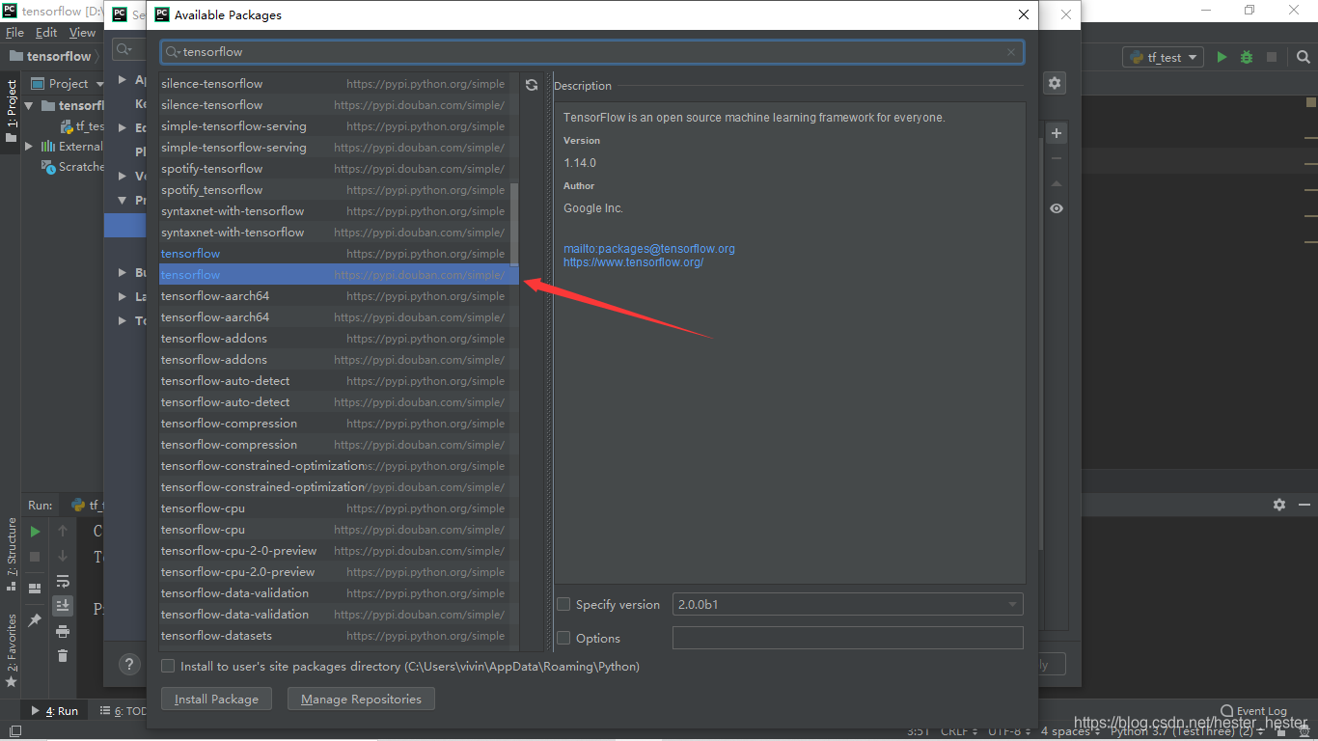Click the settings gear icon in the Settings window
1318x741 pixels.
point(1055,84)
